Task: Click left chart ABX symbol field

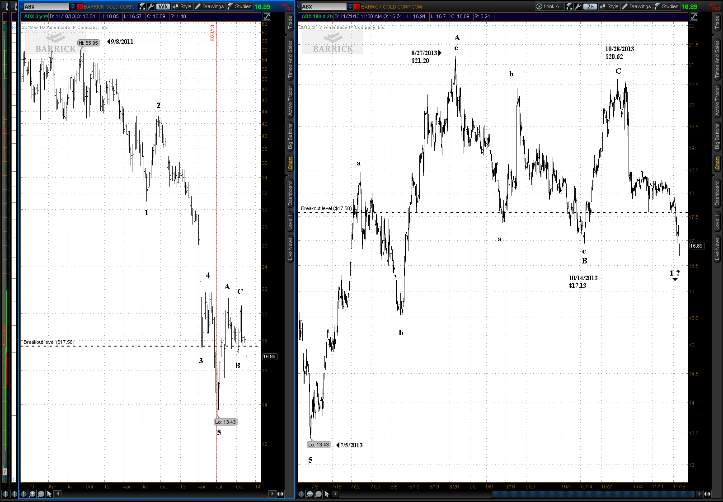Action: click(47, 6)
